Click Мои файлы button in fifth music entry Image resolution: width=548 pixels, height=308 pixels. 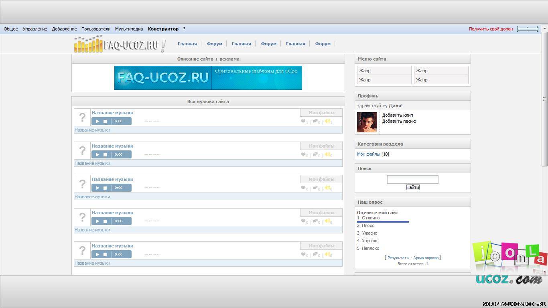pos(321,246)
